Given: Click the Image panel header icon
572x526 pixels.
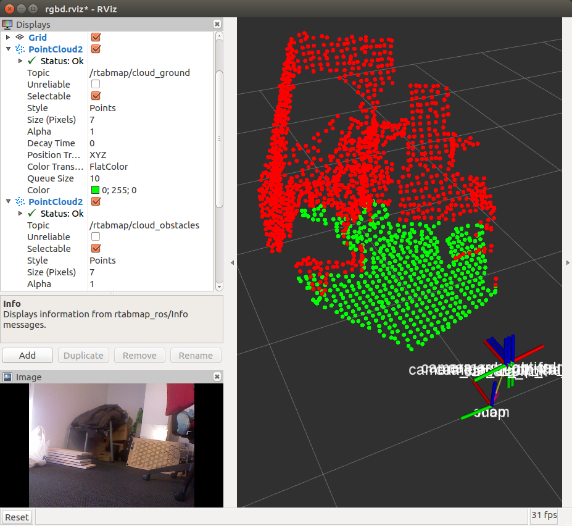Looking at the screenshot, I should [7, 377].
